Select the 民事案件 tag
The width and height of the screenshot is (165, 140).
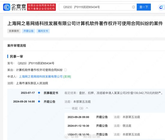coord(14,31)
